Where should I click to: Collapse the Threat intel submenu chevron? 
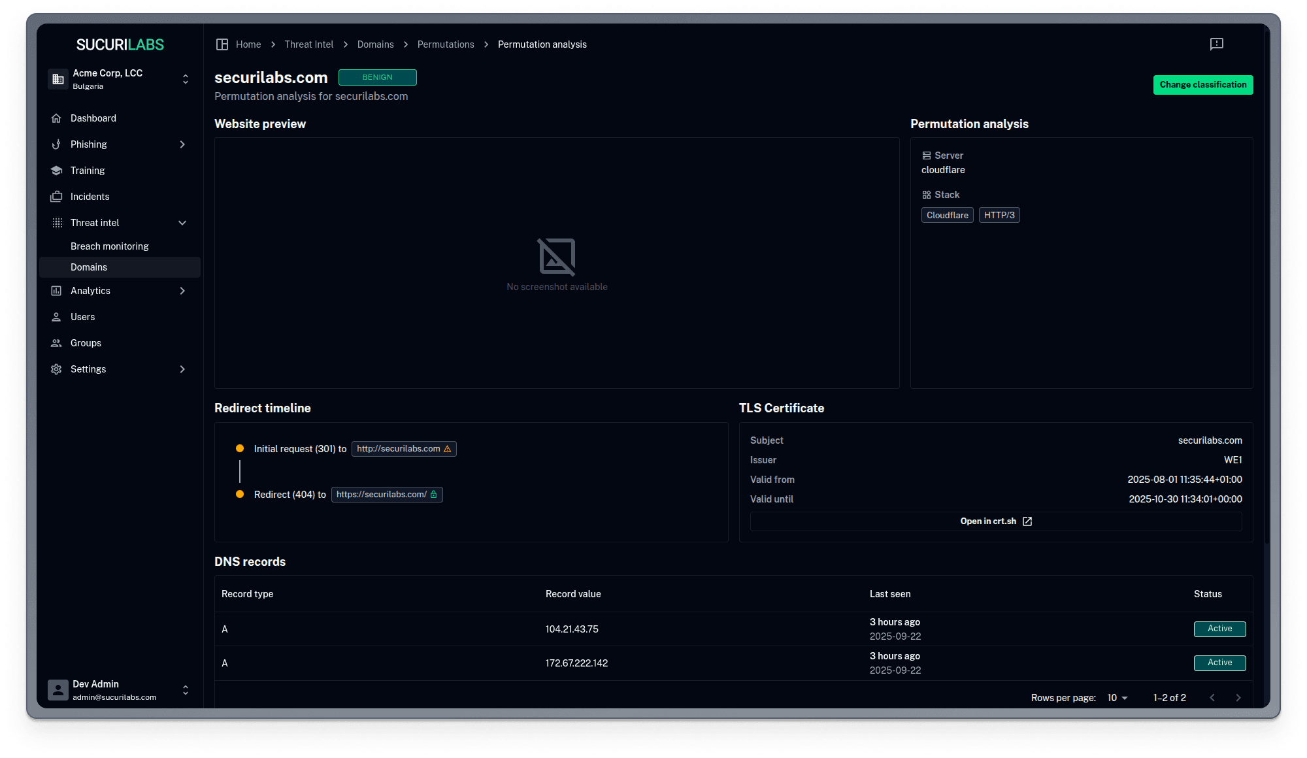pyautogui.click(x=182, y=223)
